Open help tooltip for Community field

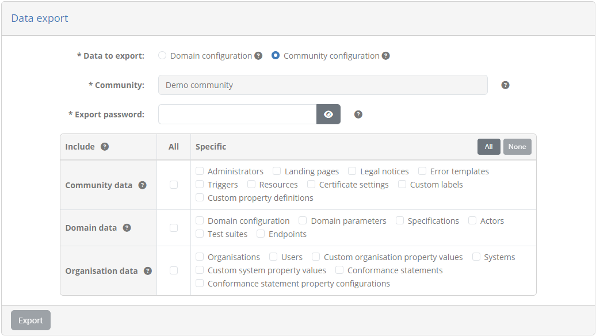pyautogui.click(x=505, y=85)
